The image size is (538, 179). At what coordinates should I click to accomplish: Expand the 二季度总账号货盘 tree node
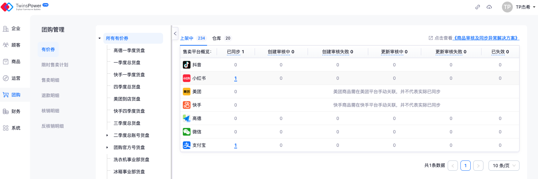click(x=107, y=135)
